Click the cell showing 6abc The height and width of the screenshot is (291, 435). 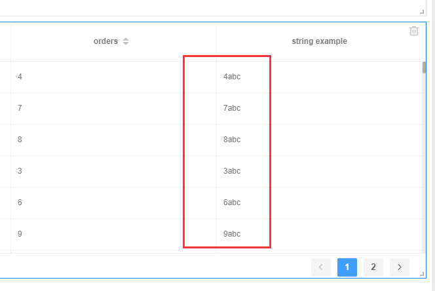pos(232,203)
